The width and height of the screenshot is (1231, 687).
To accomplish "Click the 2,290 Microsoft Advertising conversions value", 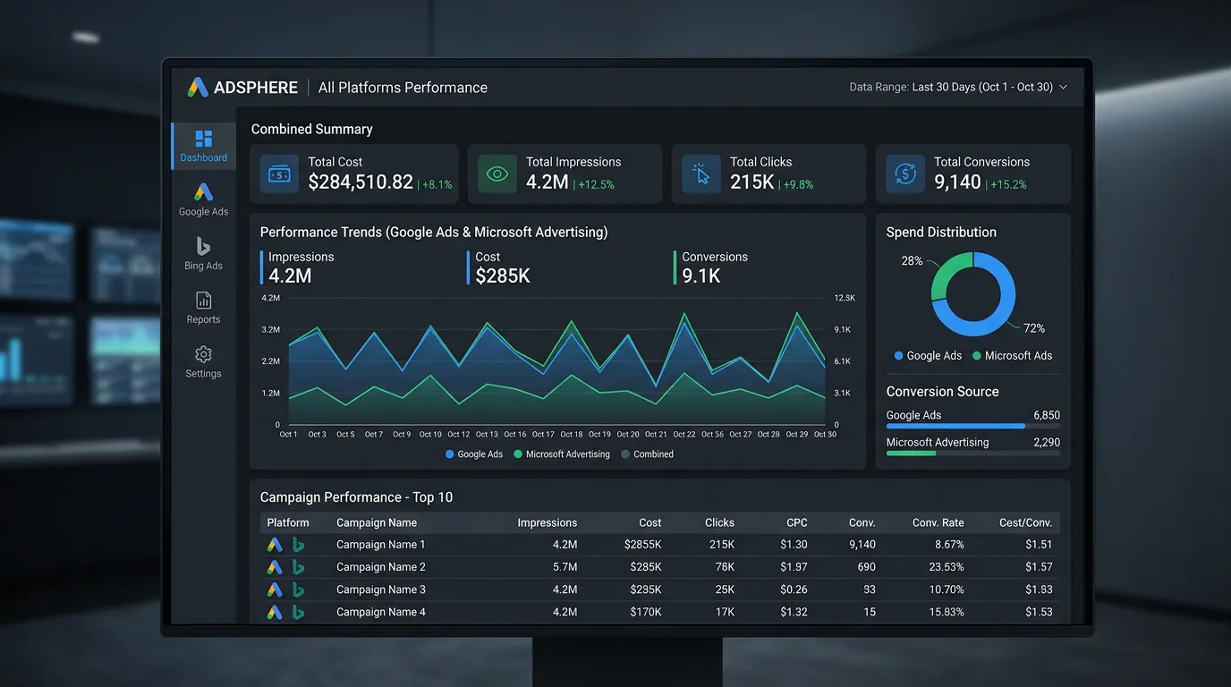I will click(1047, 443).
